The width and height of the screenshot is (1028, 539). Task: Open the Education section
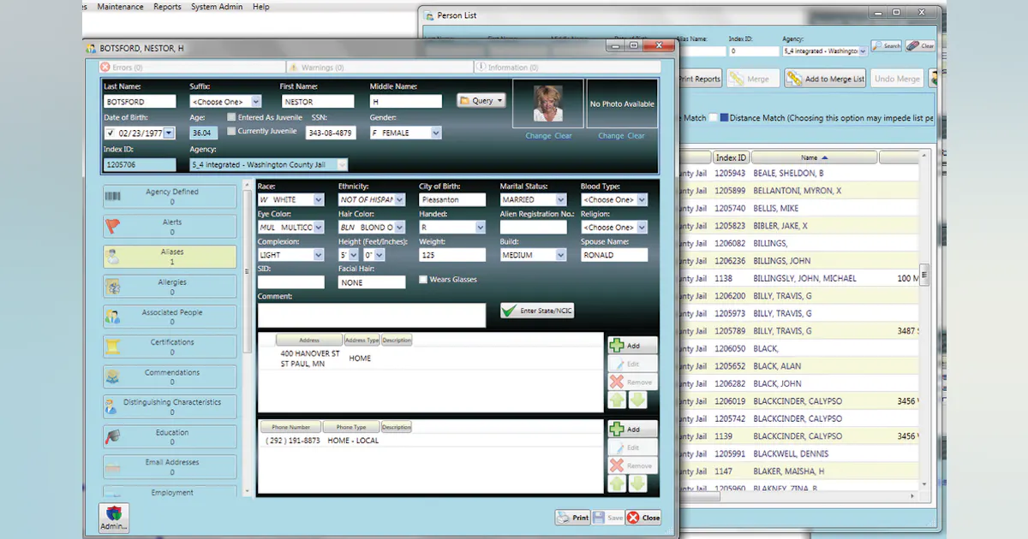(170, 437)
